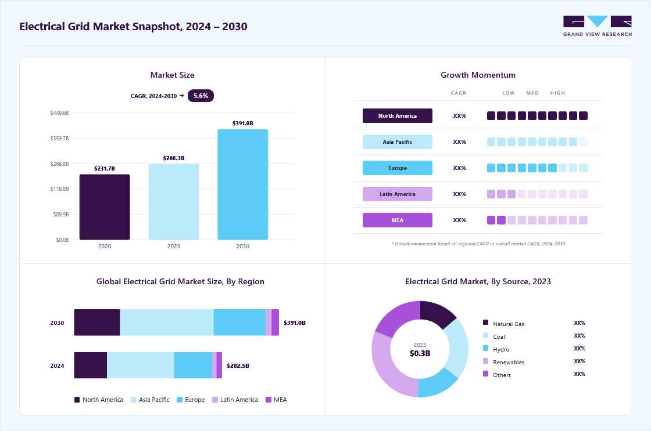
Task: Click the MEA segment in 2030 bar
Action: tap(276, 323)
